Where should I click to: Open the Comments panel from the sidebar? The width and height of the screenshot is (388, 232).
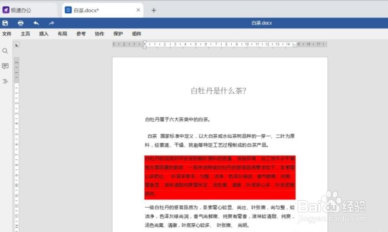(x=5, y=66)
